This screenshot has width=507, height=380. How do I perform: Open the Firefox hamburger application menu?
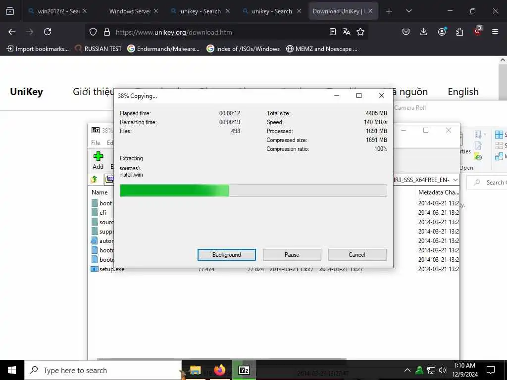[495, 32]
